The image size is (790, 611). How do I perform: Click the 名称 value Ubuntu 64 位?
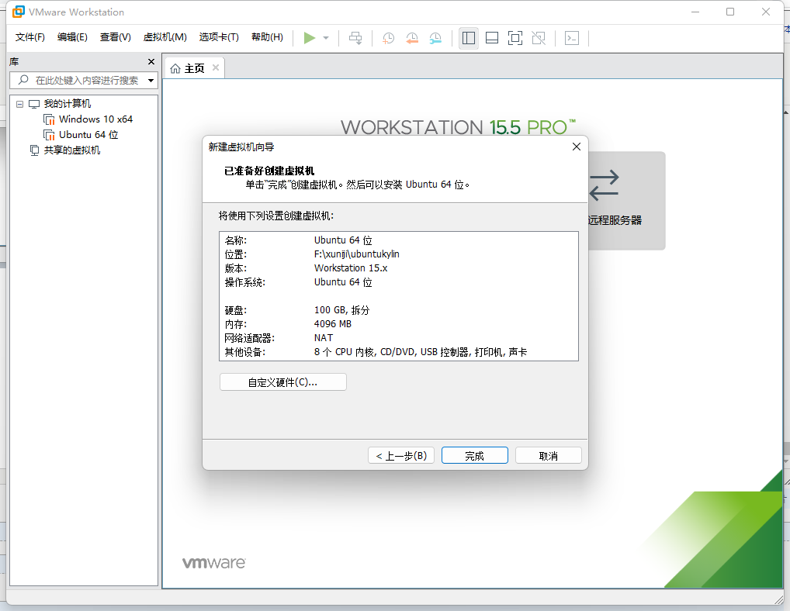343,240
